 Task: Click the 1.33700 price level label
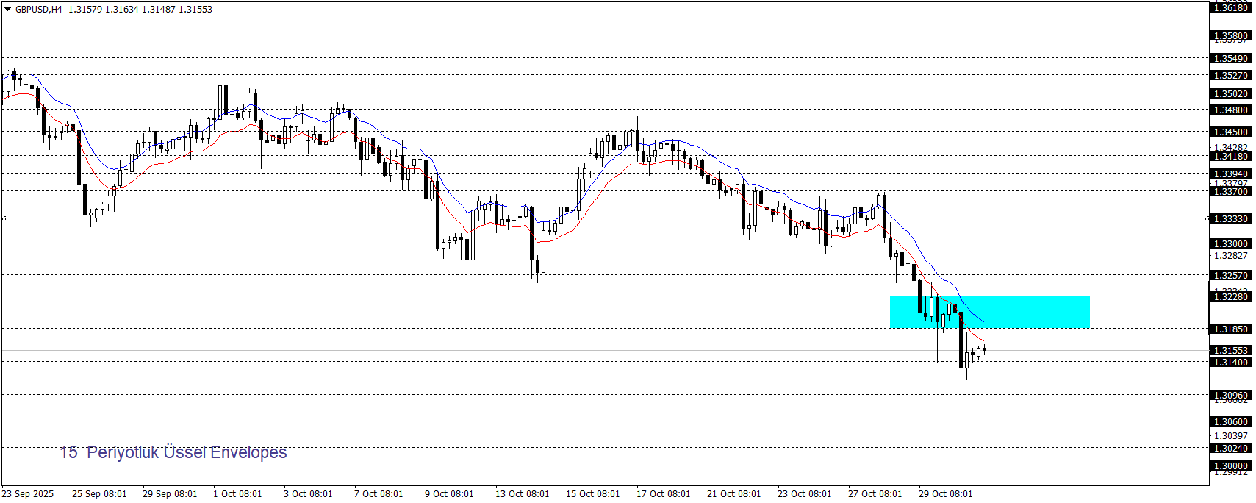click(1230, 191)
